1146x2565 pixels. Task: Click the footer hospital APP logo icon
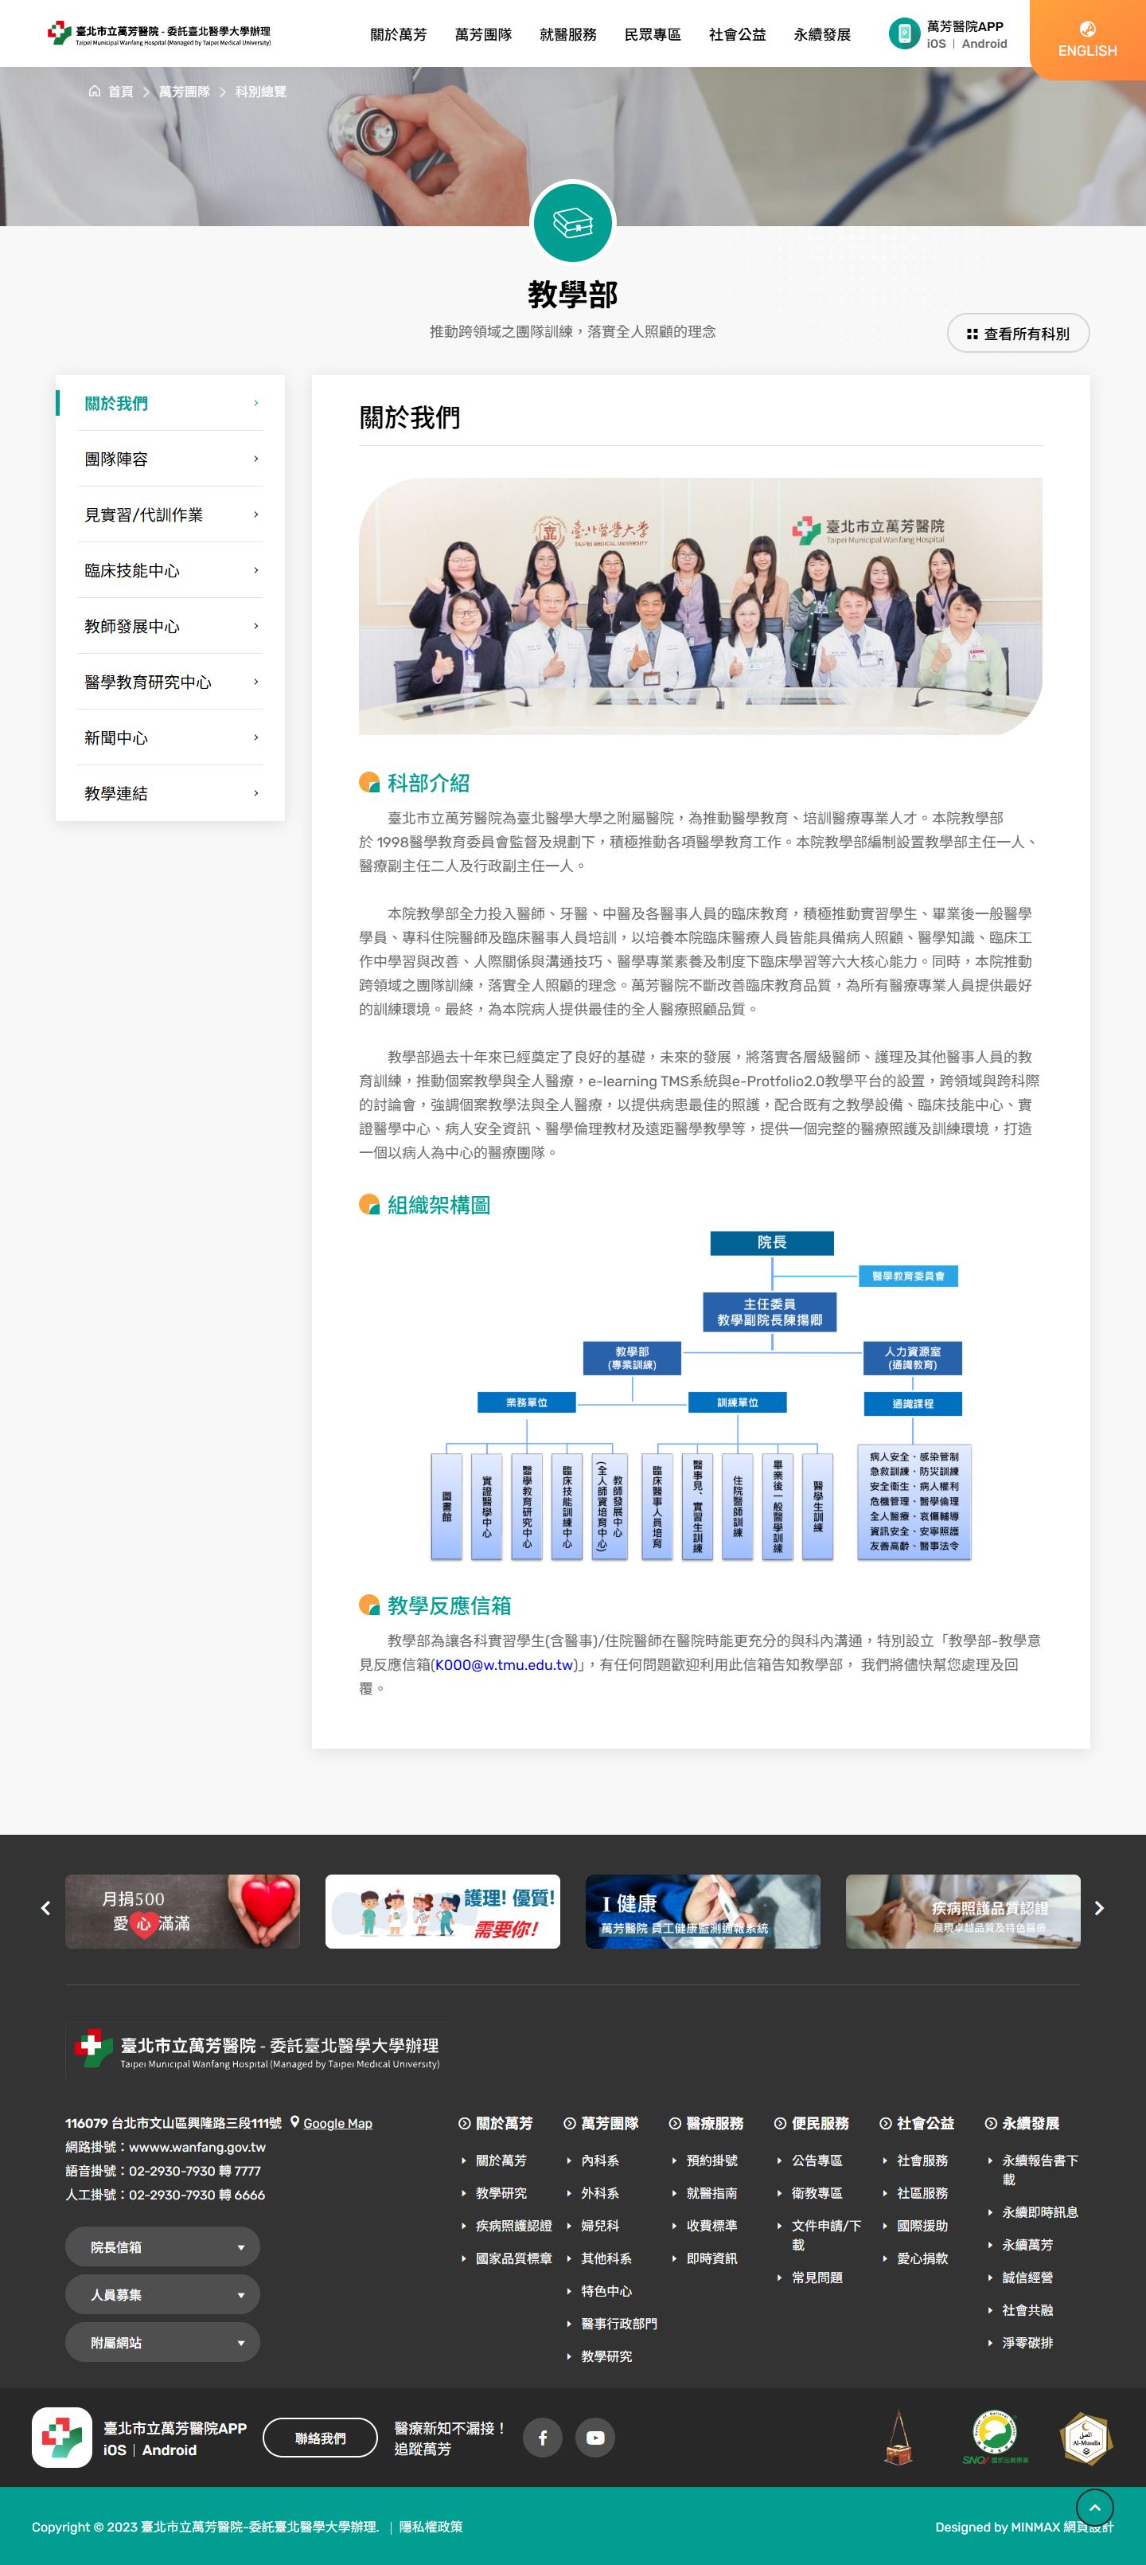[x=62, y=2438]
